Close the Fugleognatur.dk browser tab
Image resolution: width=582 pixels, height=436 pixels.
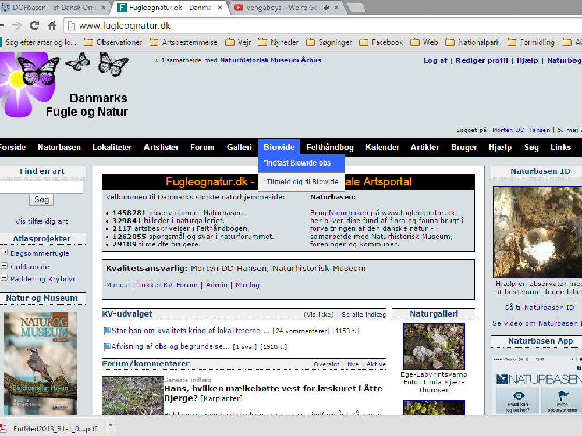(220, 8)
